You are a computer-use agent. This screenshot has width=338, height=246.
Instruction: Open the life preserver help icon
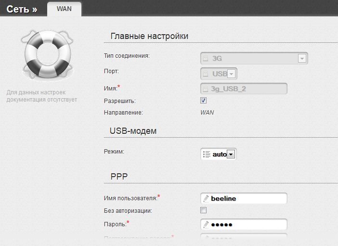pos(47,55)
